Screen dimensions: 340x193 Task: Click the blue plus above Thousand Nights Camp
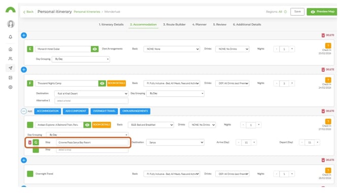click(x=24, y=70)
